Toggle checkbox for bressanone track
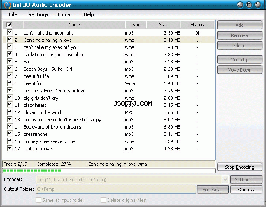Image resolution: width=266 pixels, height=207 pixels. [x=10, y=134]
